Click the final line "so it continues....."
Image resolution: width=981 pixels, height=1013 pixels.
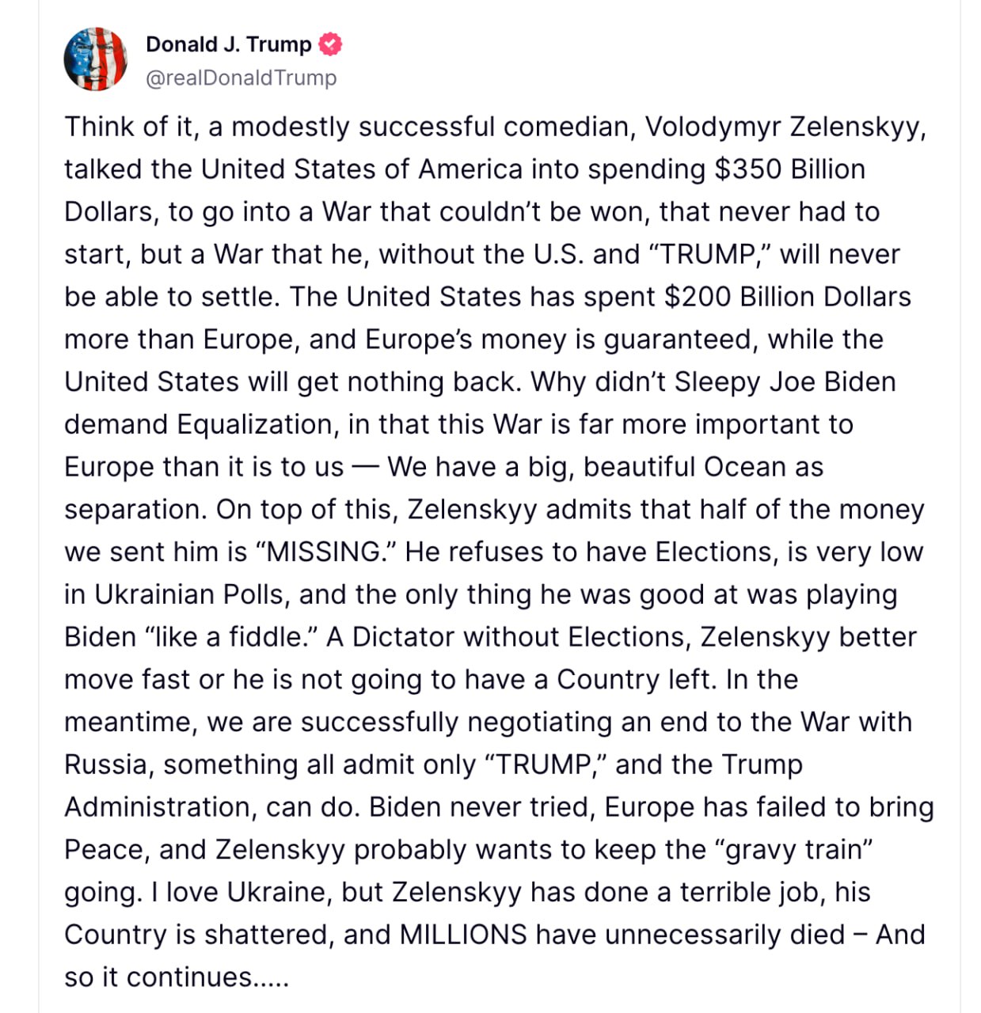[177, 977]
